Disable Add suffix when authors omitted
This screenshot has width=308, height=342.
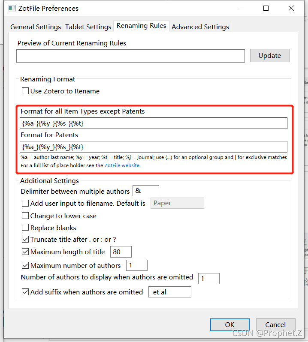coord(25,292)
